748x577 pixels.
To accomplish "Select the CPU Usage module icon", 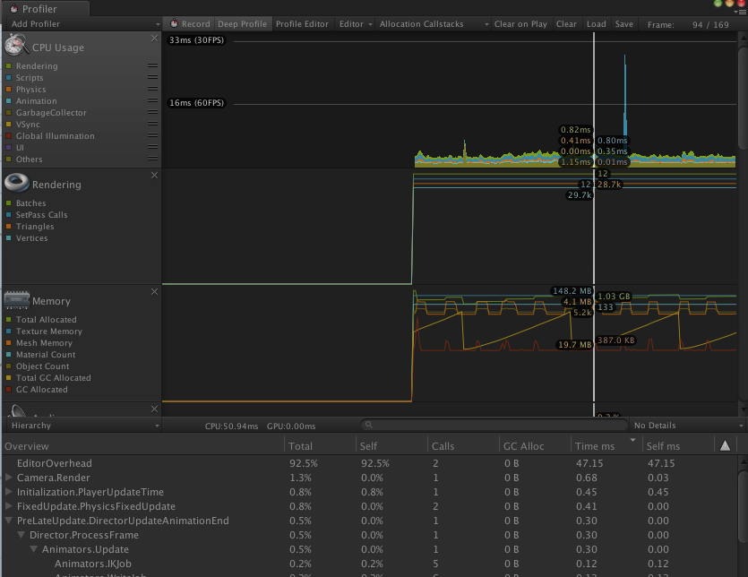I will coord(16,43).
